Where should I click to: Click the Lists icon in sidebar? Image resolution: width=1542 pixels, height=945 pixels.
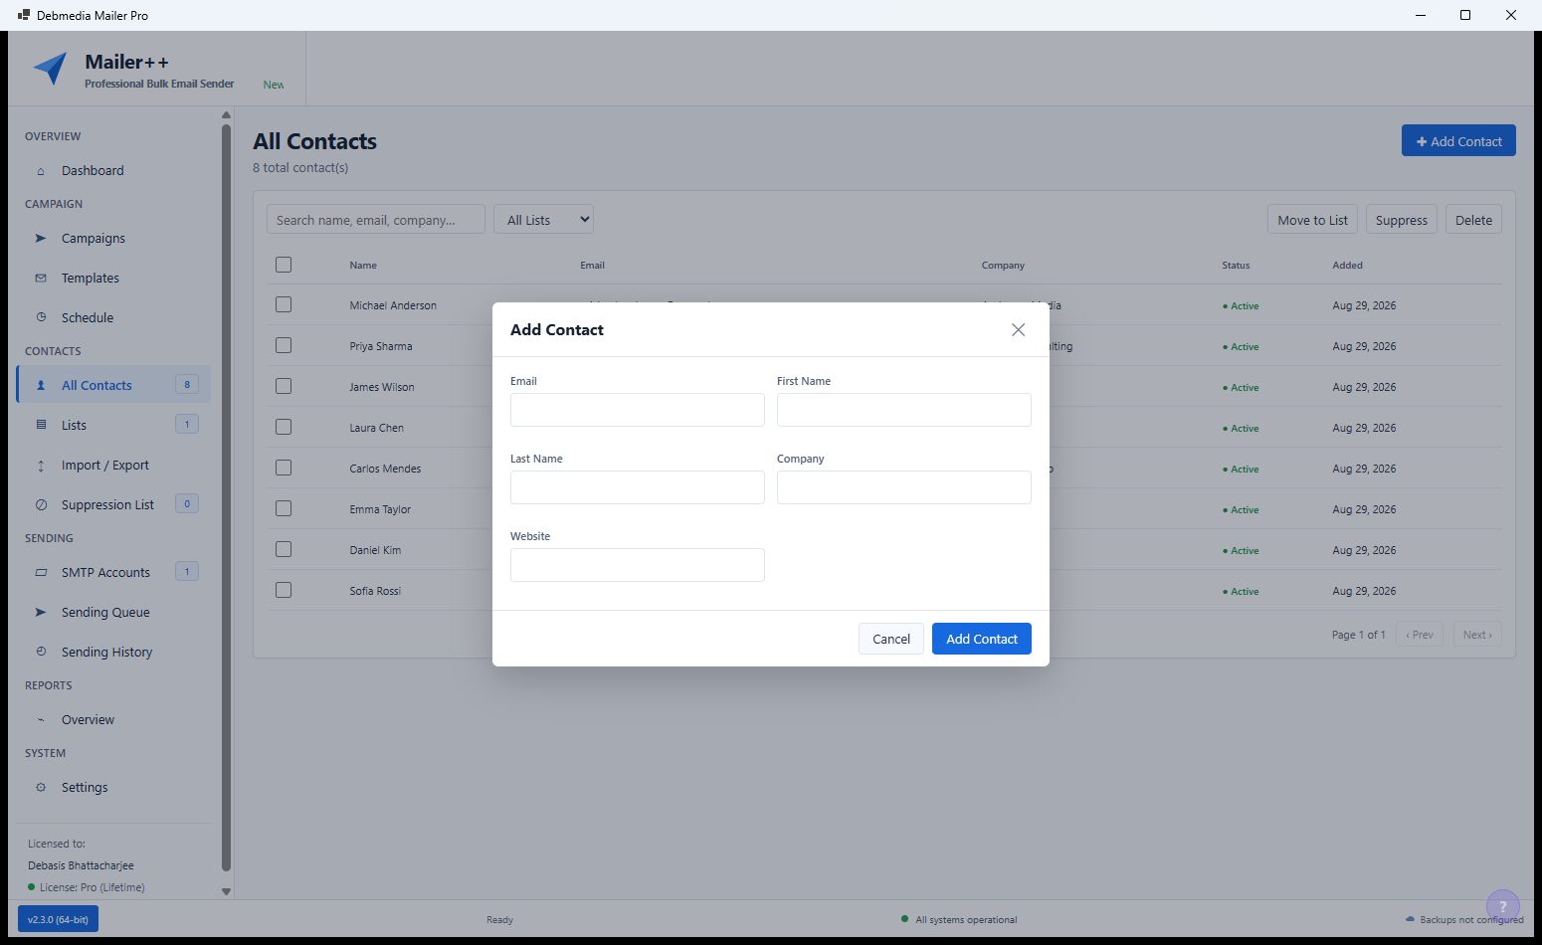coord(41,426)
